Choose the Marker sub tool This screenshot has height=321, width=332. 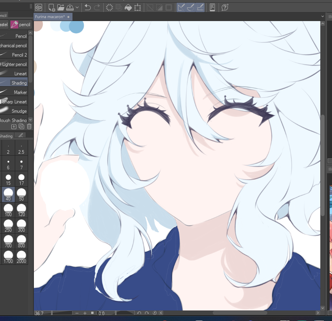(14, 92)
